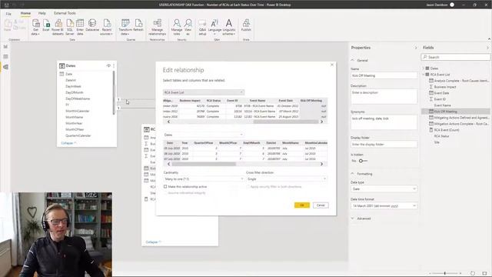The width and height of the screenshot is (492, 277).
Task: Collapse the Fields pane
Action: tap(487, 48)
